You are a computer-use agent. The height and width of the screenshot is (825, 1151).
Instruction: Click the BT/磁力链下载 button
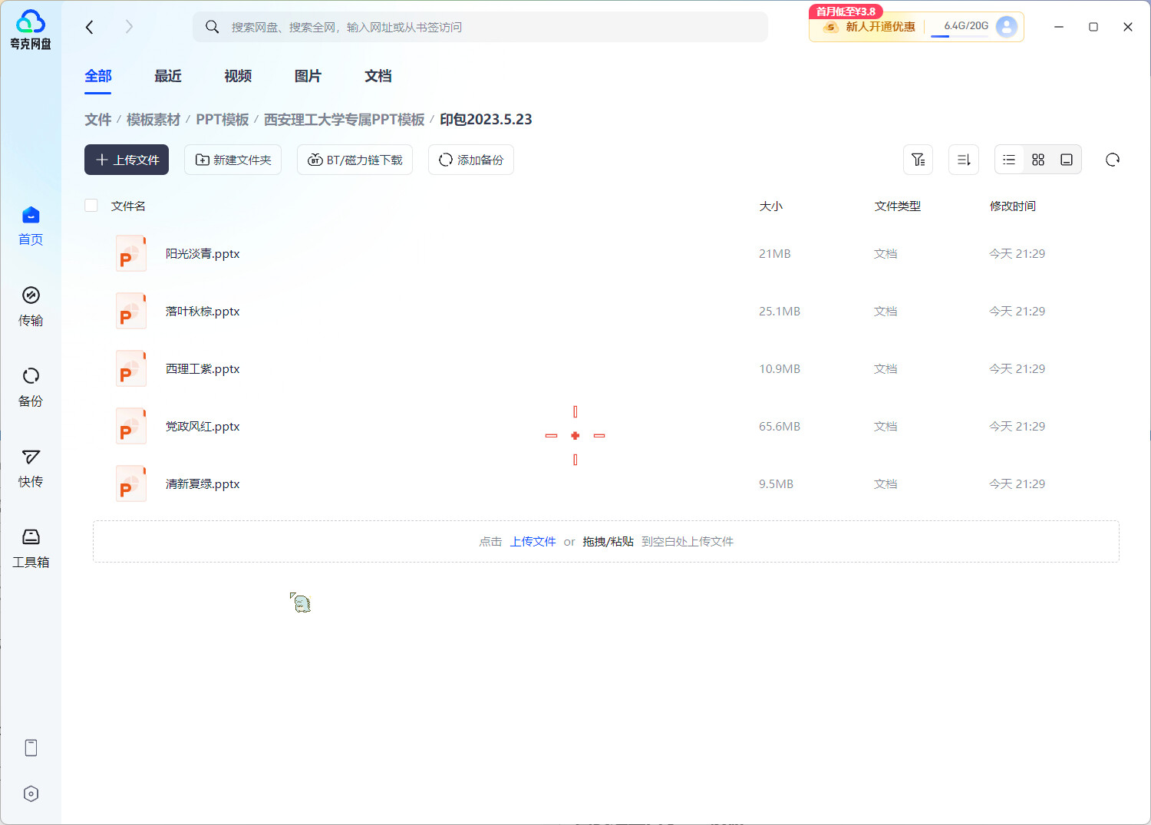point(355,160)
